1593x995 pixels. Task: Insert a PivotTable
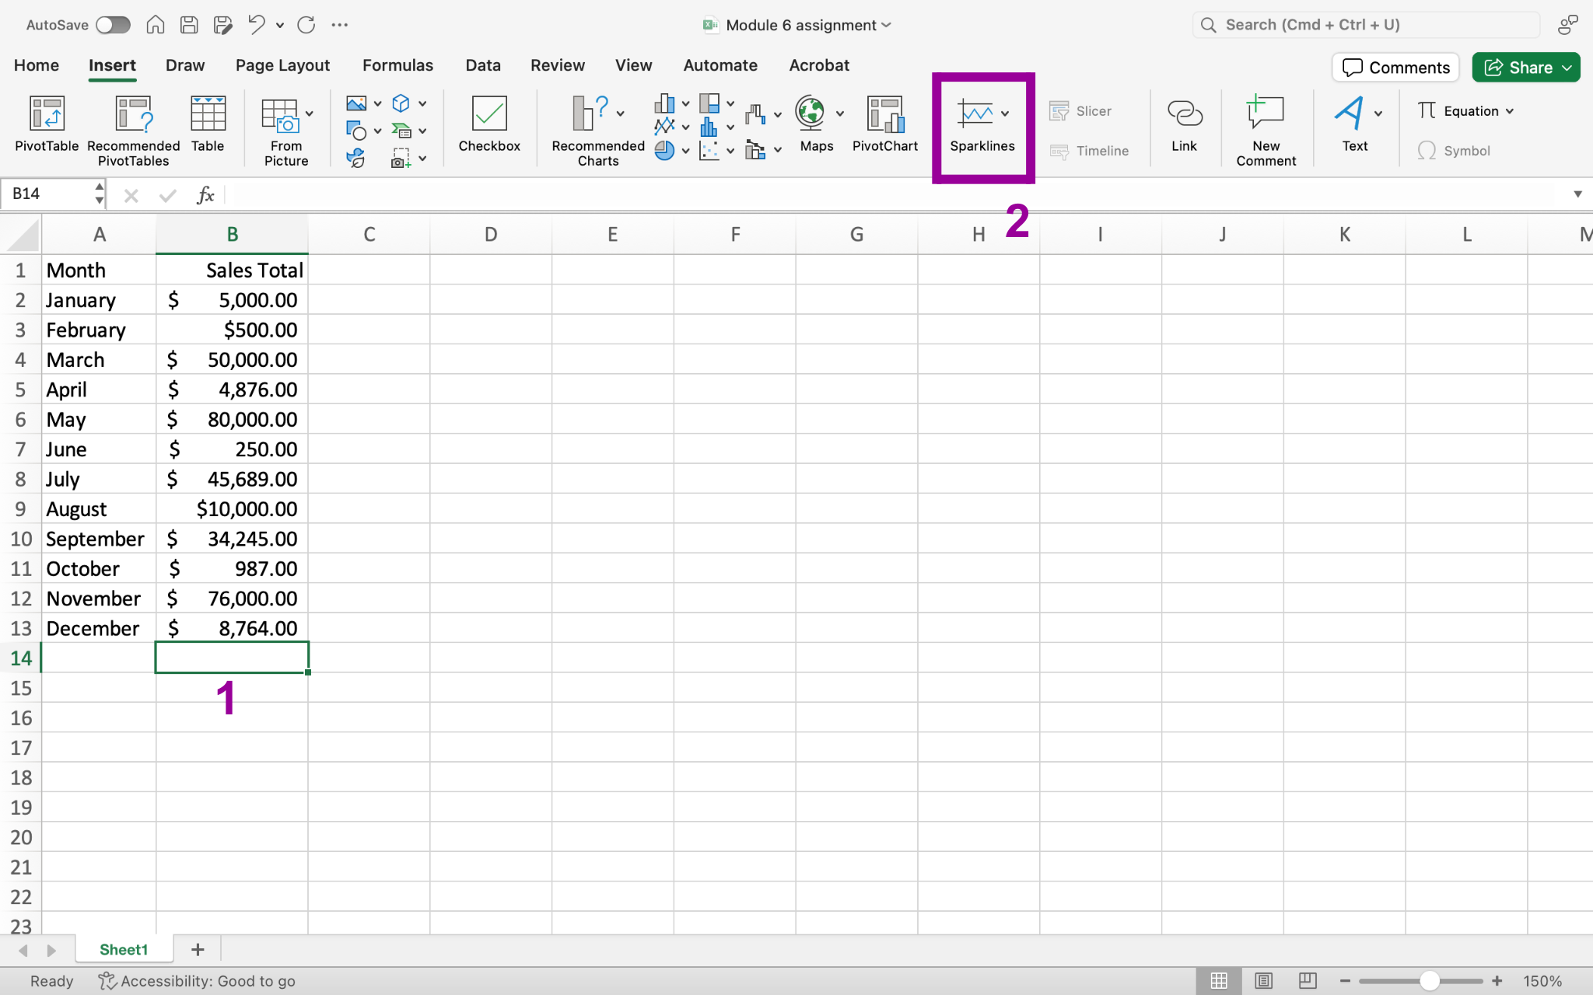tap(47, 124)
